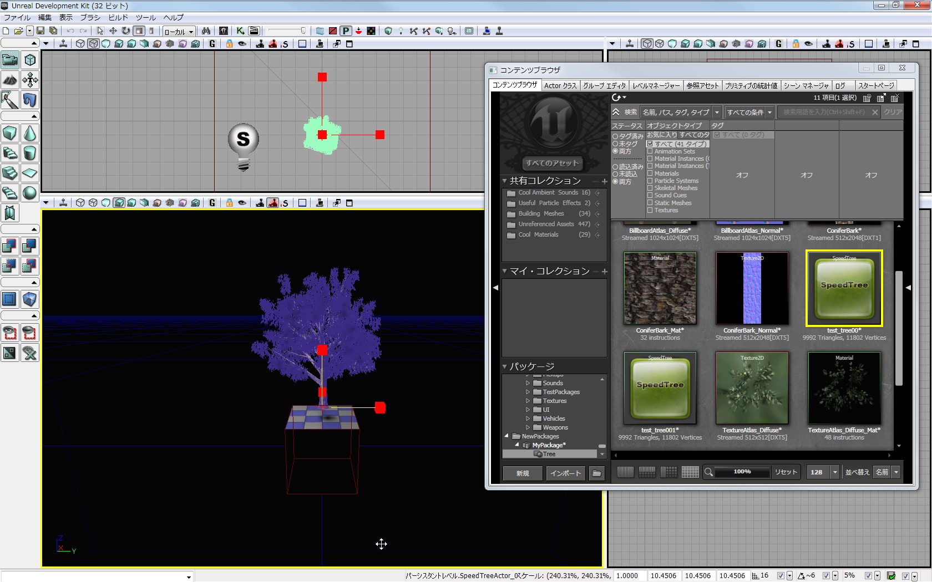Expand the Textures package folder
932x582 pixels.
point(528,401)
